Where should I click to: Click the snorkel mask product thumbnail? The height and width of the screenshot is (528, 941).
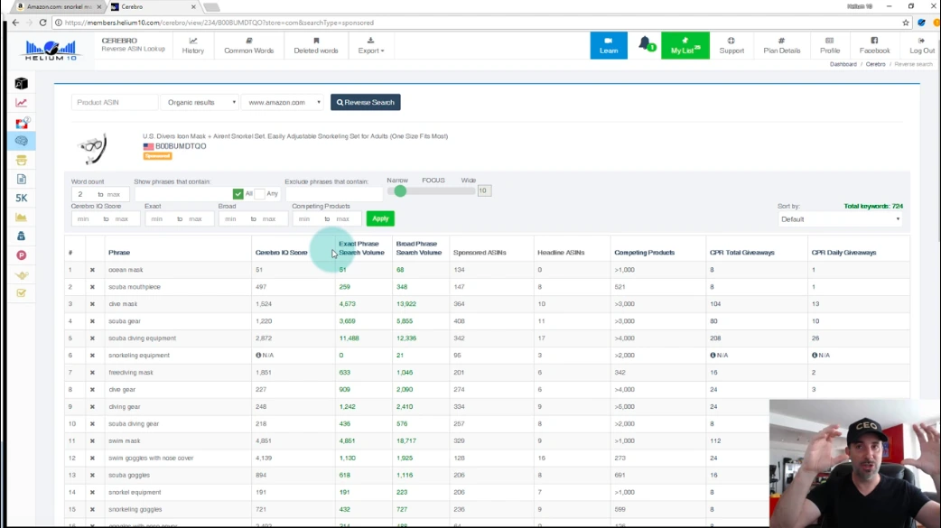coord(93,148)
